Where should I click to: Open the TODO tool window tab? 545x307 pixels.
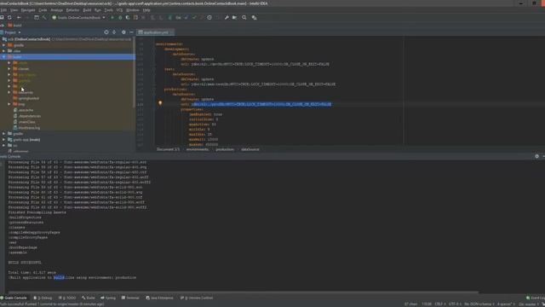point(67,298)
